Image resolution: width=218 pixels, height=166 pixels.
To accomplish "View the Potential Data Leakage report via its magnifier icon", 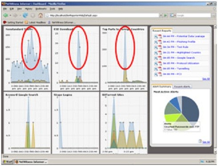I will (156, 37).
